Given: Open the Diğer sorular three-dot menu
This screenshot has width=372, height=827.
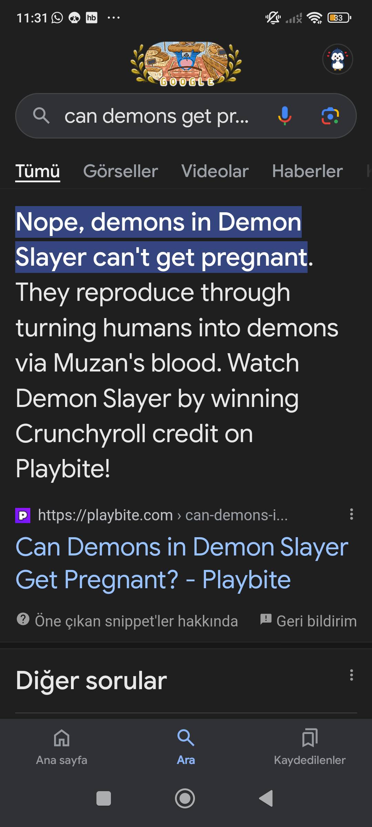Looking at the screenshot, I should (351, 675).
